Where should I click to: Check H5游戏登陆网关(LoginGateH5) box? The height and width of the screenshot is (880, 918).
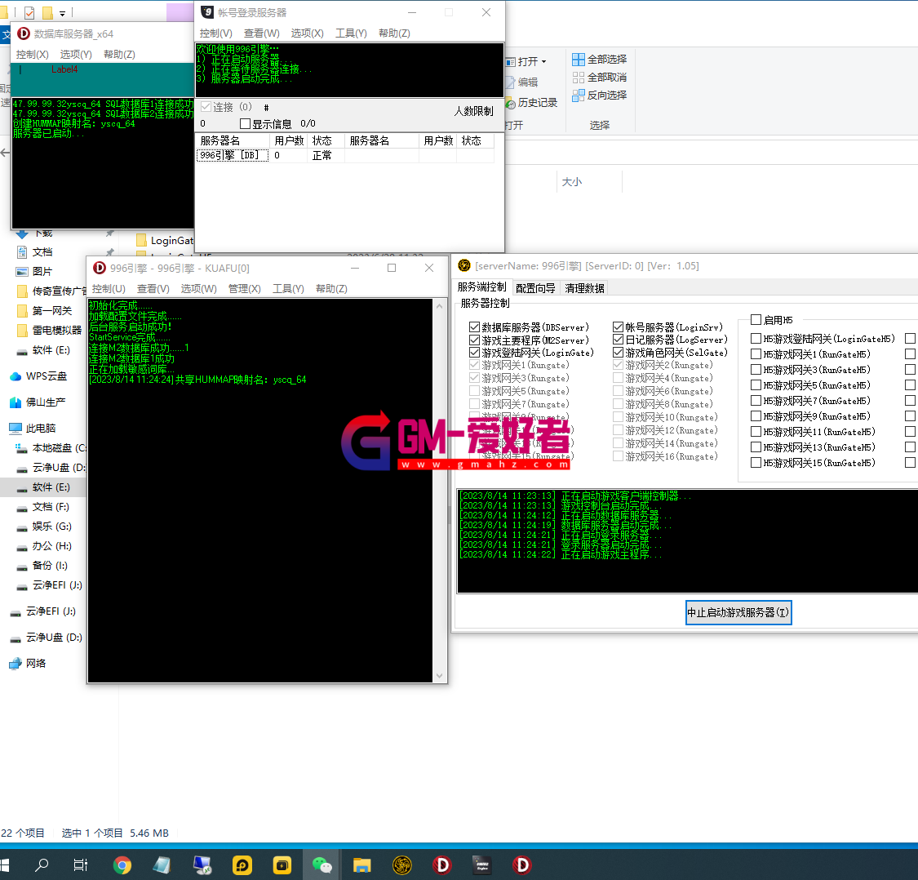756,338
